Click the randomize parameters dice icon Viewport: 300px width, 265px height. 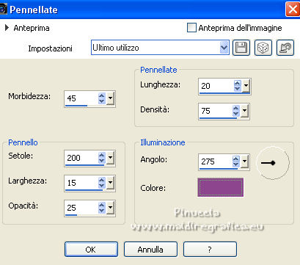263,48
